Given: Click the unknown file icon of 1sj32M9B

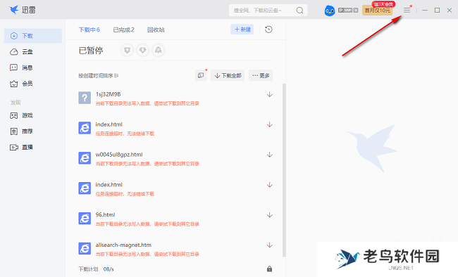Looking at the screenshot, I should [x=85, y=98].
